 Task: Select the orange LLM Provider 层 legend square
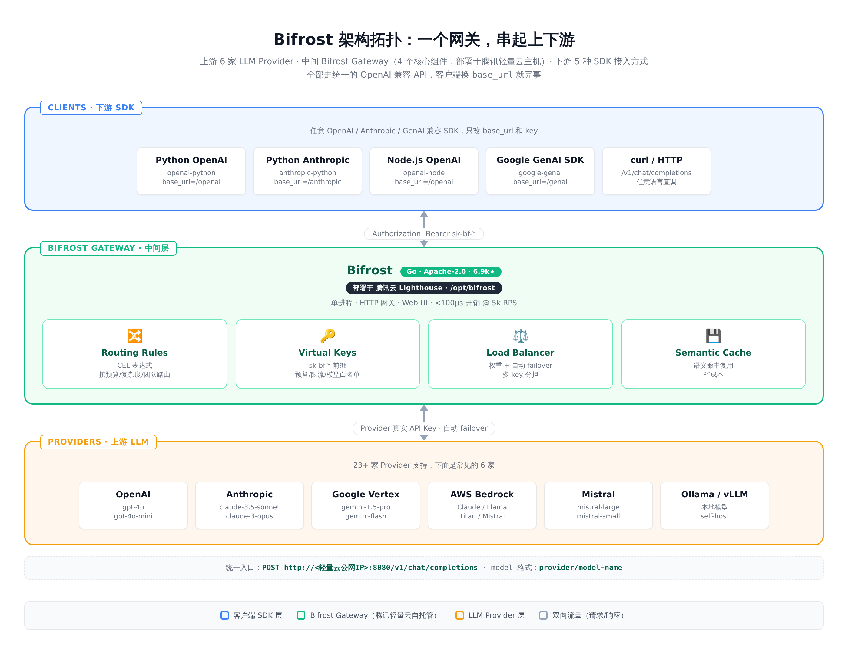click(460, 615)
